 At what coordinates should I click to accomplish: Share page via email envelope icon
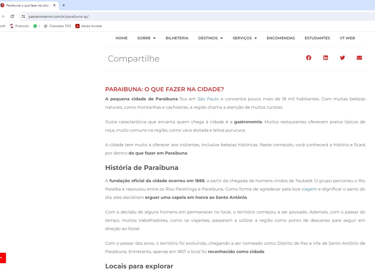click(x=359, y=58)
